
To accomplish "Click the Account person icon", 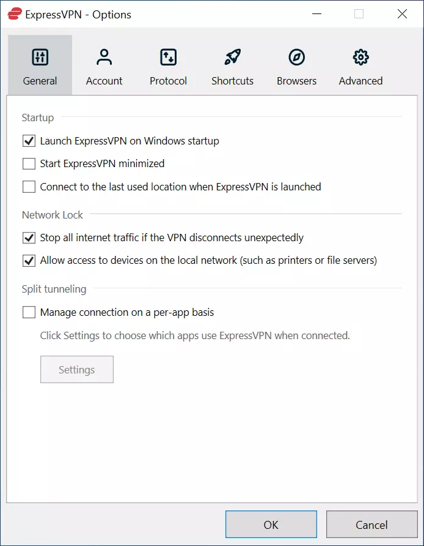I will click(104, 58).
